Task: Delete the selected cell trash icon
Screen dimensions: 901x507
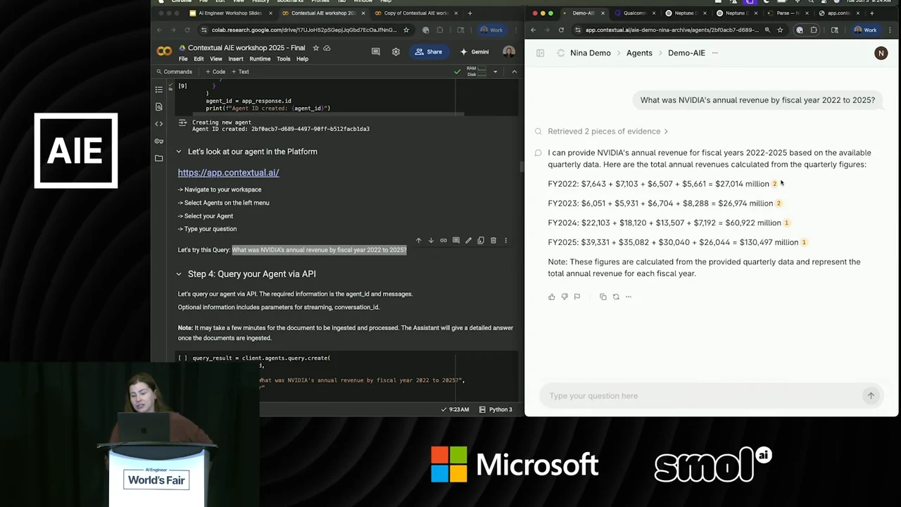Action: click(493, 241)
